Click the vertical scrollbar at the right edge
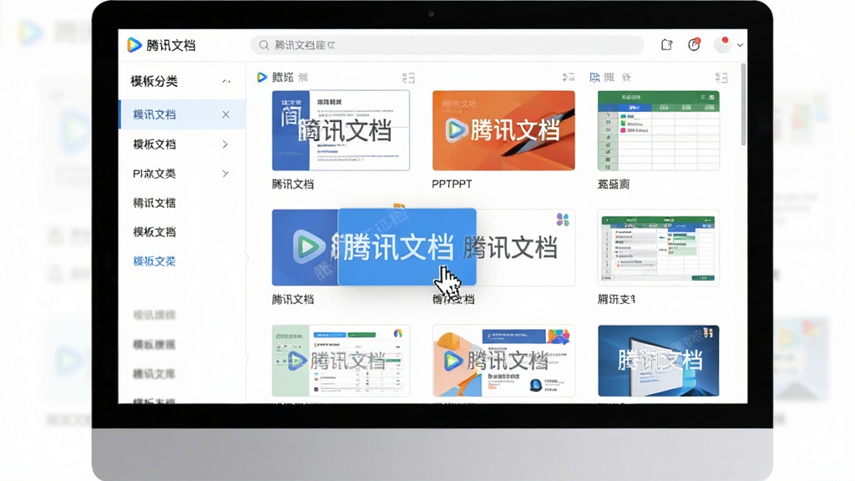 pos(743,104)
